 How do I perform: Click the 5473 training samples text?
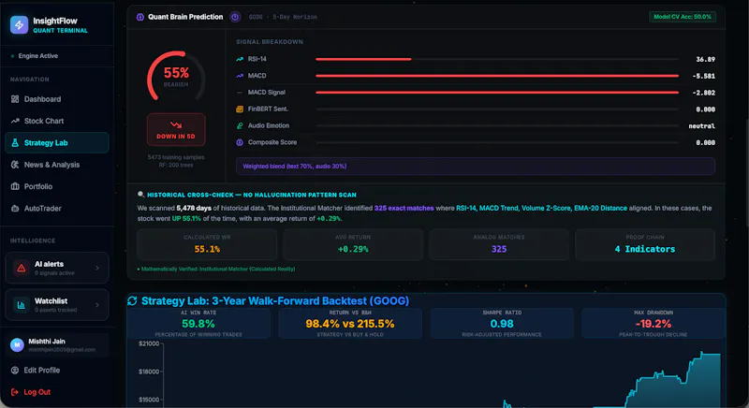176,157
